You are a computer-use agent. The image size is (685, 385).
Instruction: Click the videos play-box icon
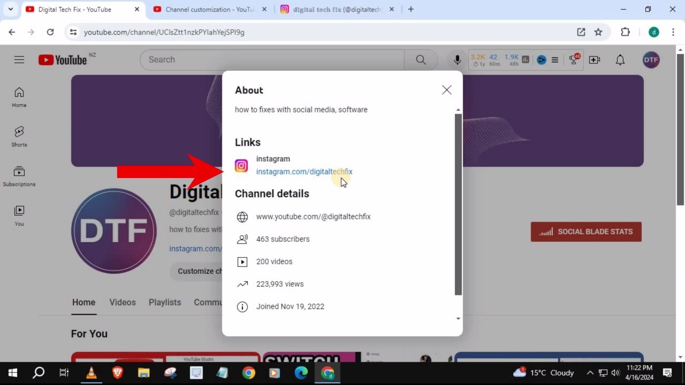pos(242,261)
